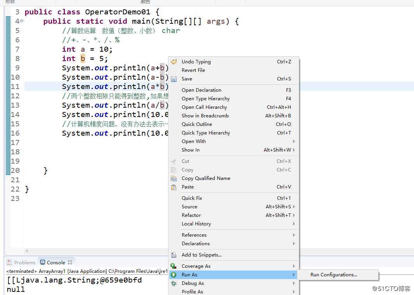This screenshot has width=414, height=295.
Task: Click the terminated ArrayArray1 console header
Action: click(87, 271)
